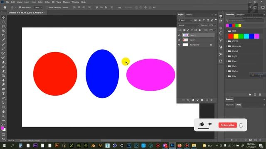
Task: Open the Filter menu
Action: pos(47,2)
